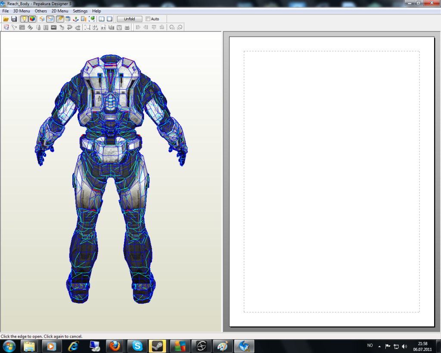Open Windows Explorer from the taskbar
This screenshot has height=353, width=441.
(x=29, y=346)
